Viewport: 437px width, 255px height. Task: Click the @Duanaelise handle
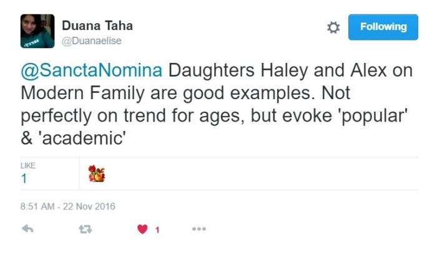pyautogui.click(x=91, y=41)
